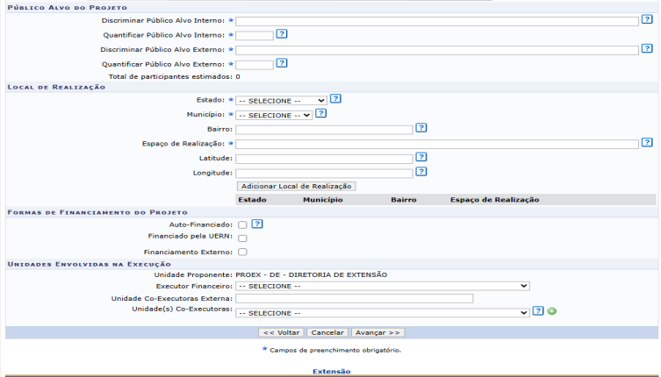Click the Avançar >> button

tap(377, 333)
